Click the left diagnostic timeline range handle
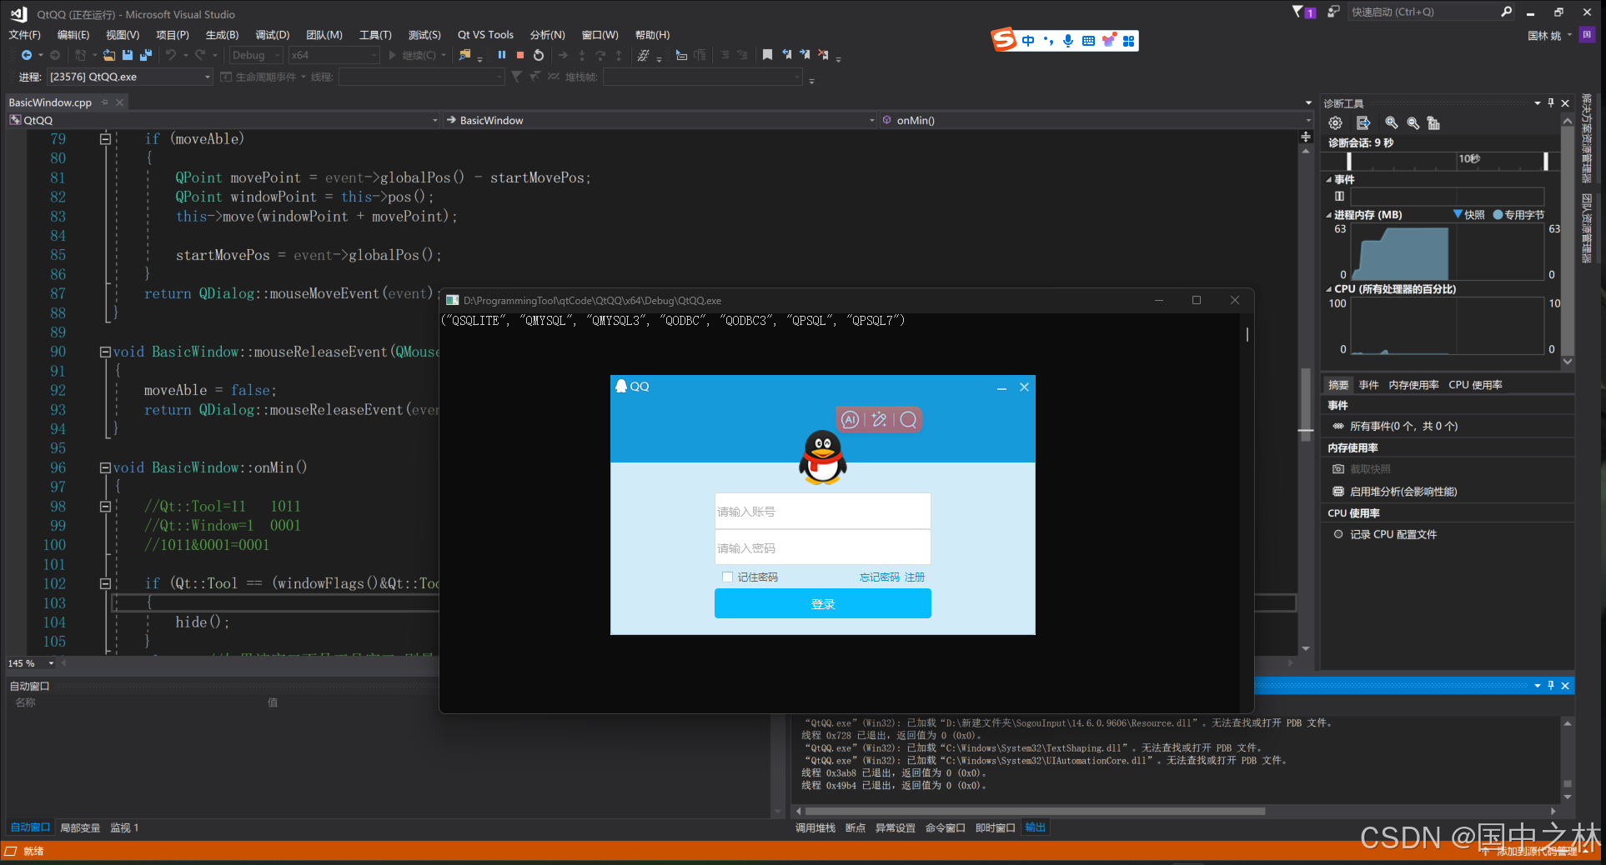1606x865 pixels. [1349, 162]
